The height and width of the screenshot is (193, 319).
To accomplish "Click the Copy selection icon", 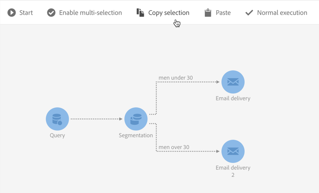I will point(140,12).
